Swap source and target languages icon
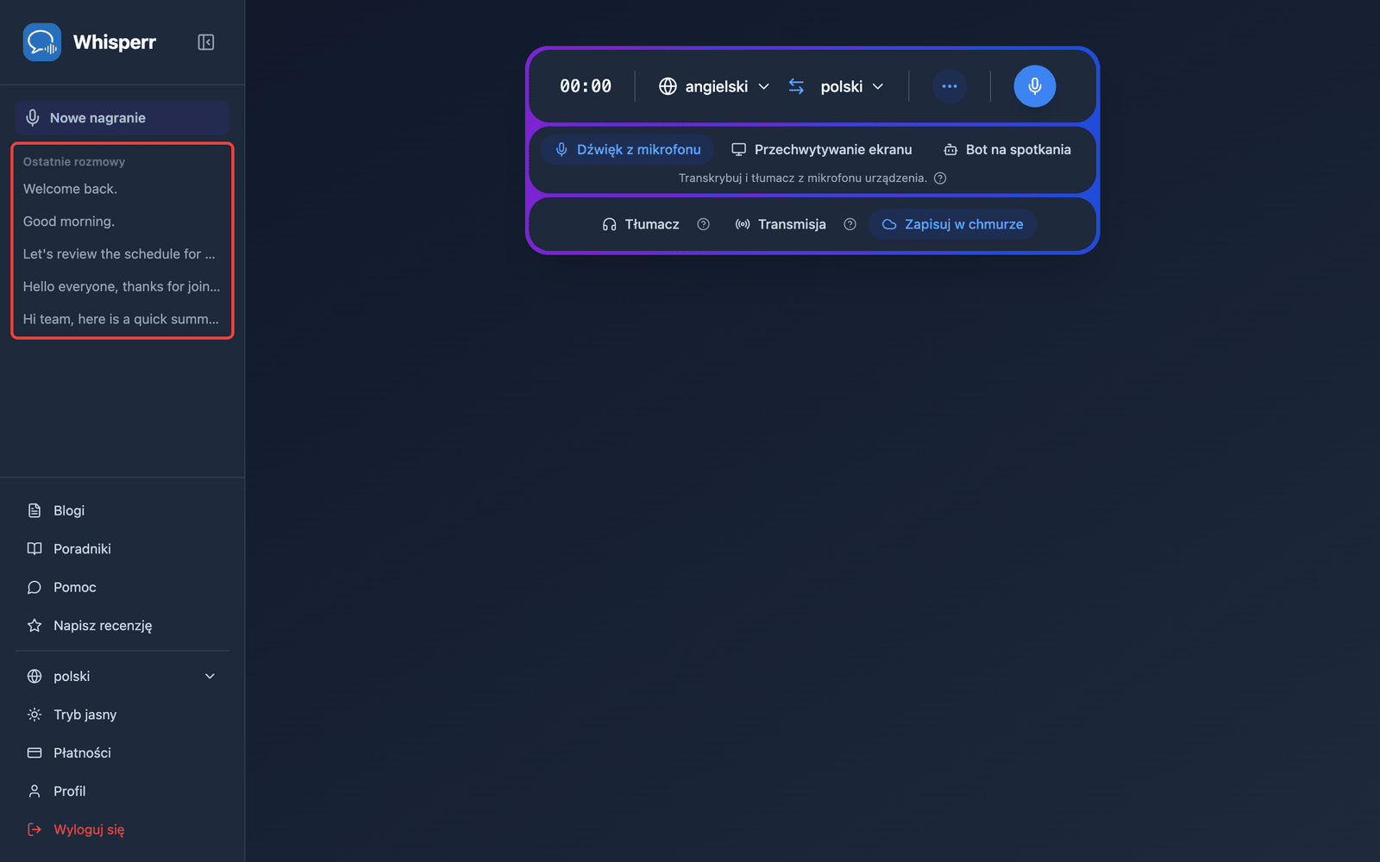 pos(796,86)
